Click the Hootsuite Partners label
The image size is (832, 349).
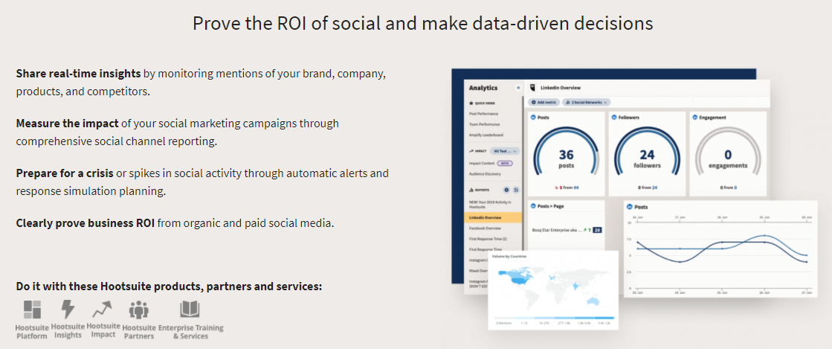(139, 332)
